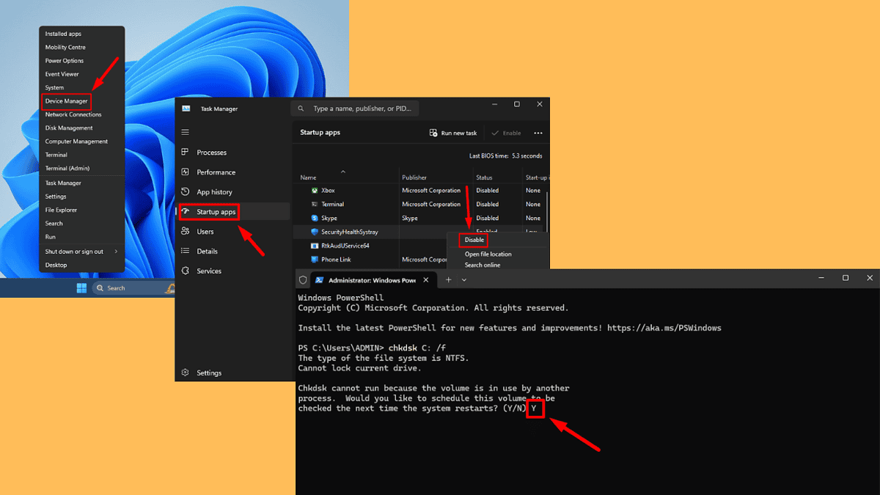This screenshot has width=880, height=495.
Task: Open the Windows Start button on taskbar
Action: (x=81, y=287)
